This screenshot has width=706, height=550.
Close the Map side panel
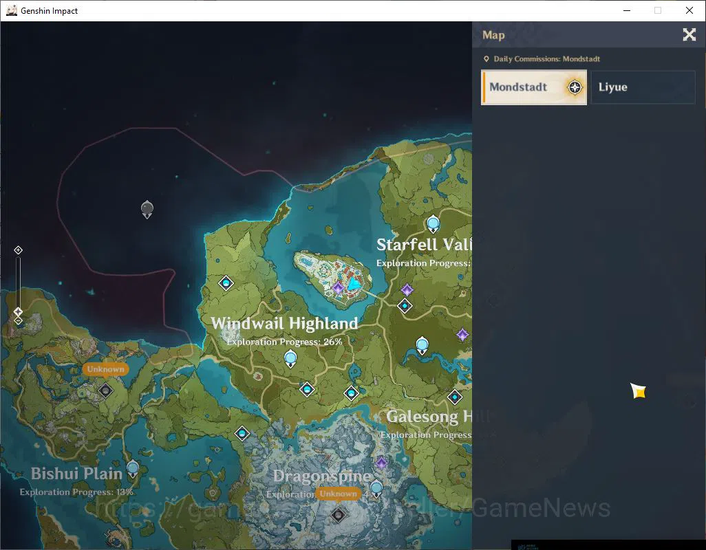coord(689,34)
